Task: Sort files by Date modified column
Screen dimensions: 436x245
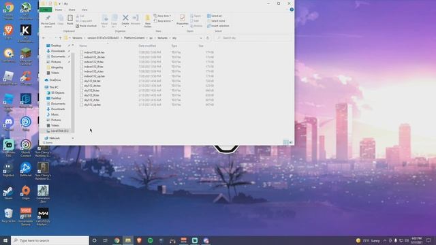Action: pyautogui.click(x=147, y=46)
